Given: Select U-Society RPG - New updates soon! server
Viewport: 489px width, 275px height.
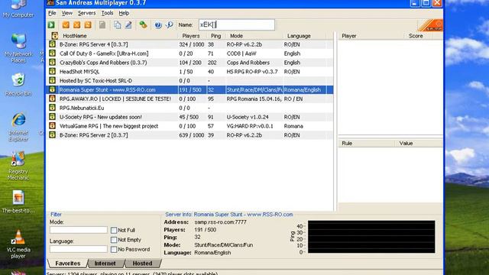Looking at the screenshot, I should coord(189,117).
